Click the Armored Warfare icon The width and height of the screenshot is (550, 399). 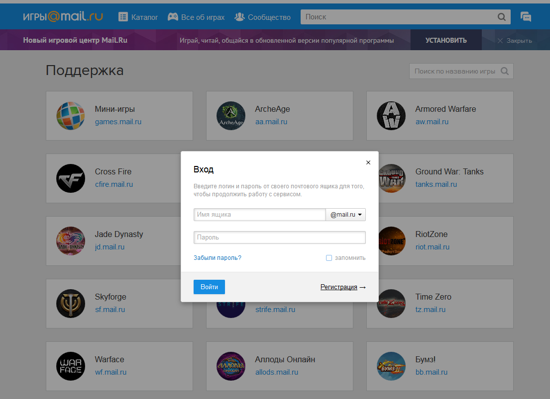391,116
